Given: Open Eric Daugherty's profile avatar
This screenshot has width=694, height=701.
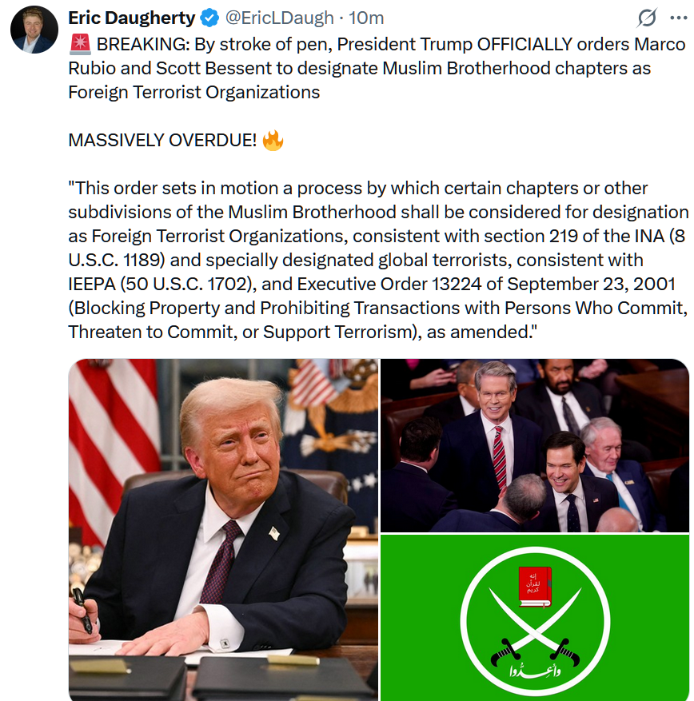Looking at the screenshot, I should point(34,30).
